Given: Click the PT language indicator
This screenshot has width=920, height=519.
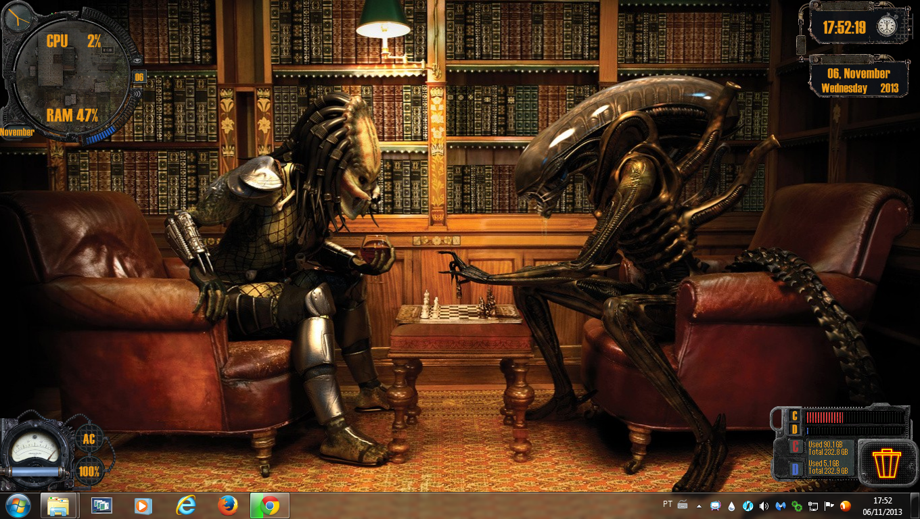Looking at the screenshot, I should pyautogui.click(x=668, y=504).
